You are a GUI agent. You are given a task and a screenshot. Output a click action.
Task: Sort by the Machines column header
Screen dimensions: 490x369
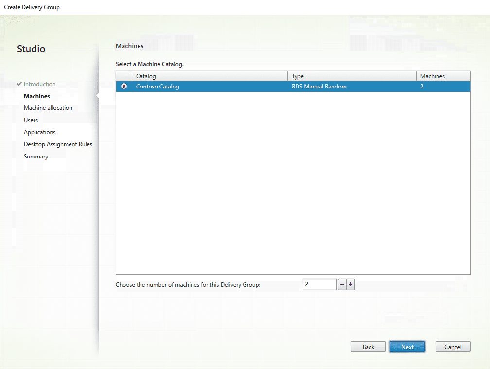[x=443, y=76]
